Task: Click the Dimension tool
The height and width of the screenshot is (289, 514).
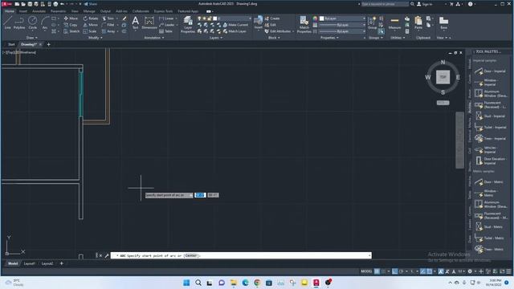Action: click(149, 22)
